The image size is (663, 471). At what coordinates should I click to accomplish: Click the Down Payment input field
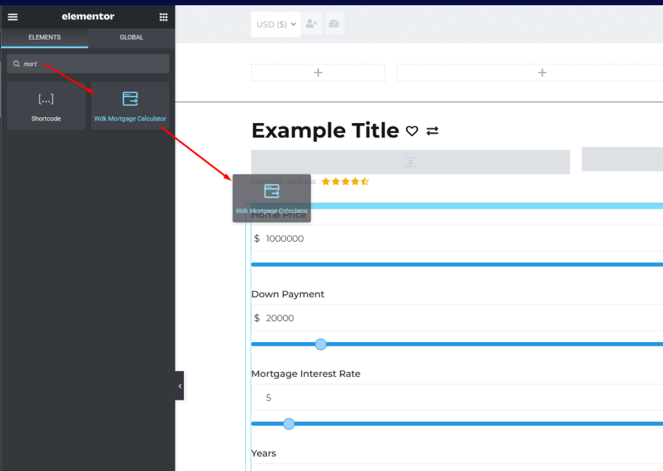(x=457, y=318)
